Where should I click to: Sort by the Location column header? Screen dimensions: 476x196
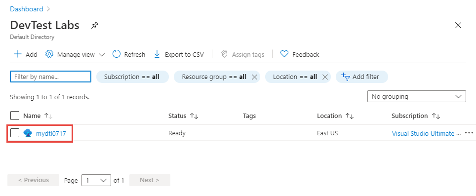pyautogui.click(x=335, y=116)
